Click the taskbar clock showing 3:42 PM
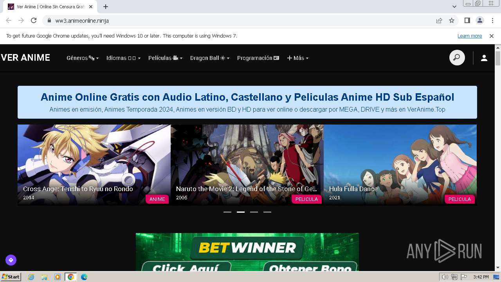The image size is (501, 282). 481,277
